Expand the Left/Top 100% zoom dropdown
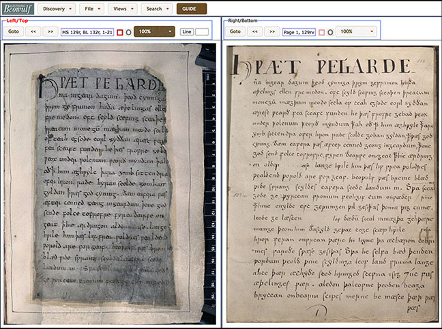 coord(154,31)
